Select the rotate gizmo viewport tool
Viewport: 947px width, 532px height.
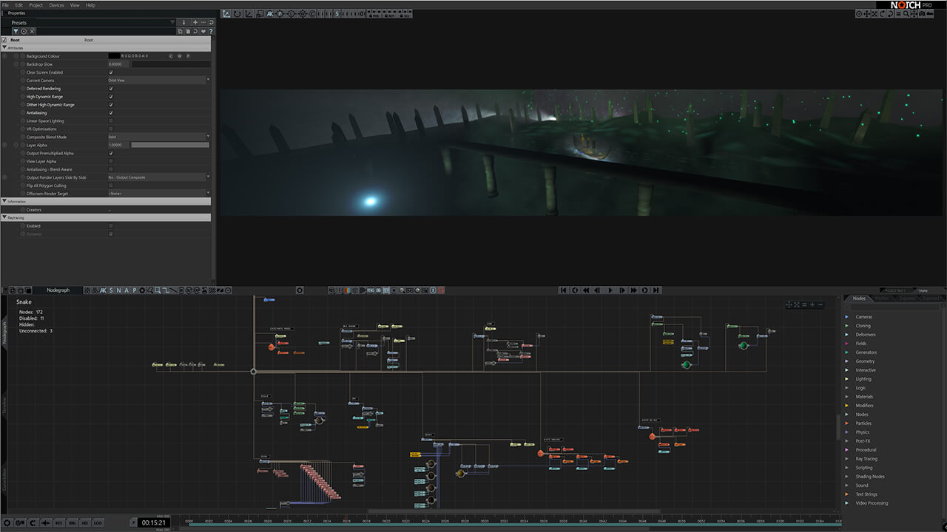coord(237,14)
